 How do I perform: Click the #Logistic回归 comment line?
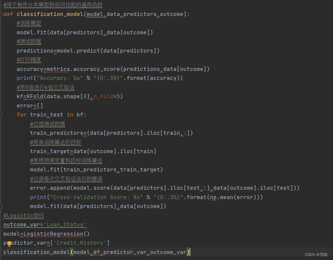[x=23, y=215]
